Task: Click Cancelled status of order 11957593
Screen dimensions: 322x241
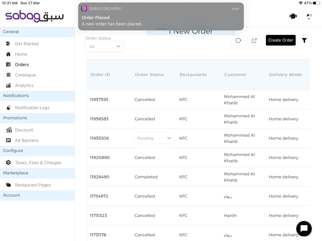Action: point(145,100)
